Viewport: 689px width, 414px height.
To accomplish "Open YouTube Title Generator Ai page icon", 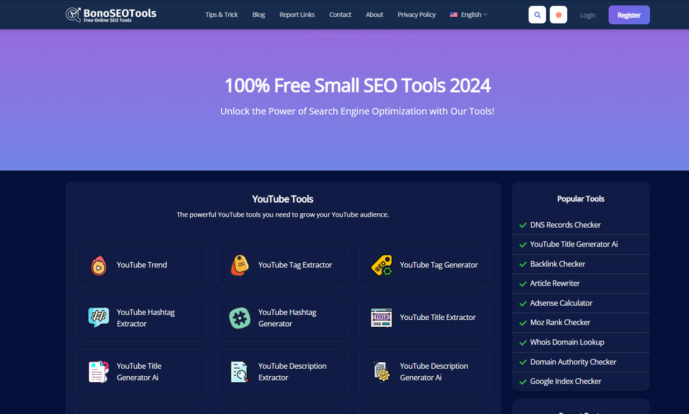I will pos(98,372).
